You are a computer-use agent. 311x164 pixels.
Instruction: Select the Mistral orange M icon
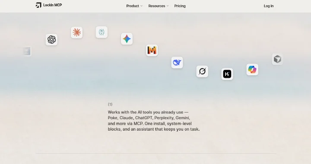pyautogui.click(x=152, y=50)
